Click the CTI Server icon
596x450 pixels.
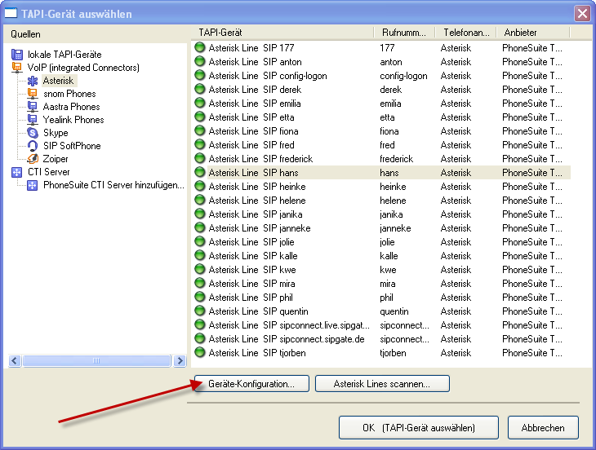point(17,172)
